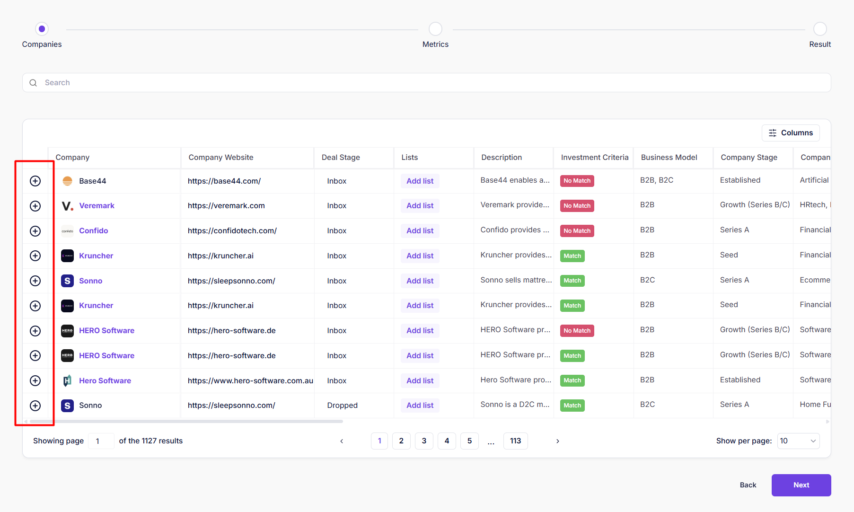Image resolution: width=854 pixels, height=512 pixels.
Task: Open the Sonno link in Inbox row
Action: (x=90, y=281)
